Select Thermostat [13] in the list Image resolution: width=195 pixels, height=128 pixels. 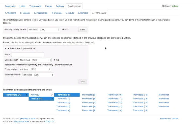point(115,106)
